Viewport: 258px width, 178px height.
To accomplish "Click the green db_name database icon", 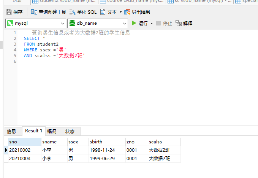I will 72,23.
